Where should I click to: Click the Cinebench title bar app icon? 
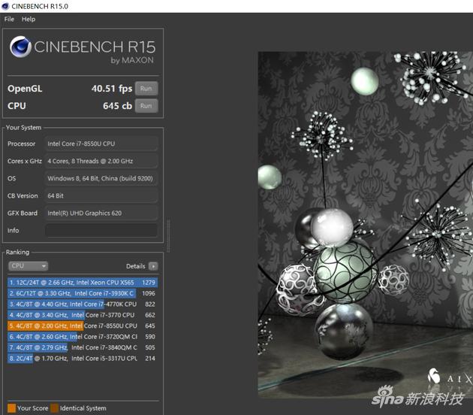tap(5, 6)
